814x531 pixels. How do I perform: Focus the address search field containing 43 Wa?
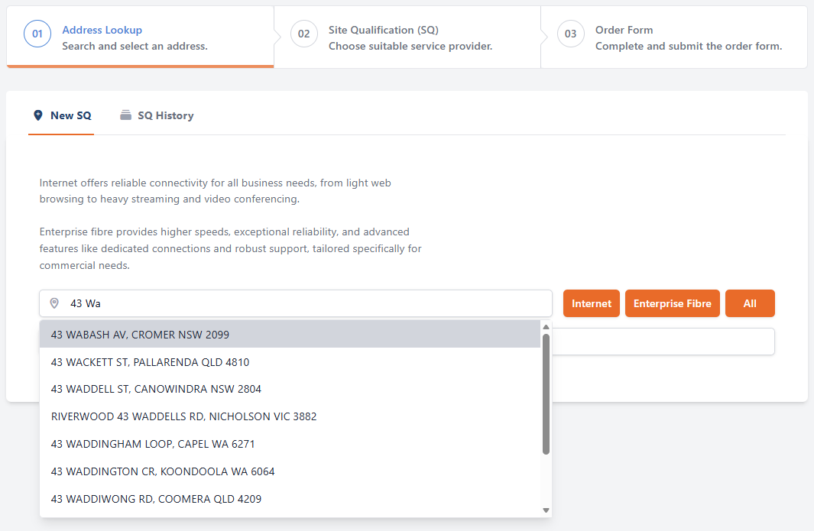(x=295, y=303)
